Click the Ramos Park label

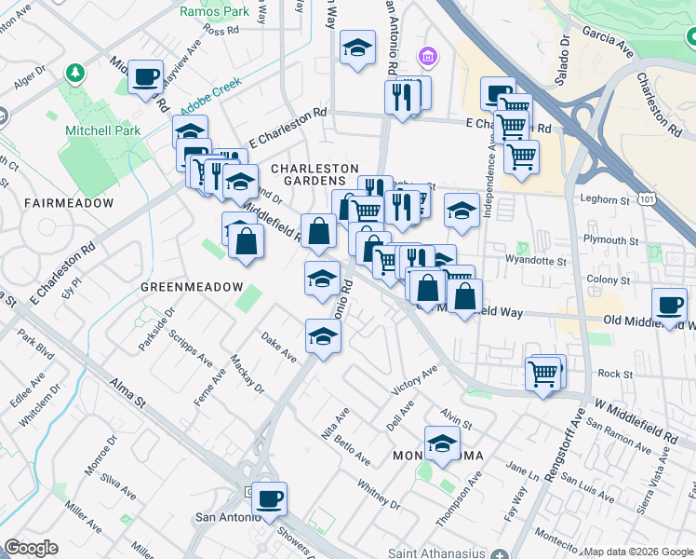click(214, 11)
